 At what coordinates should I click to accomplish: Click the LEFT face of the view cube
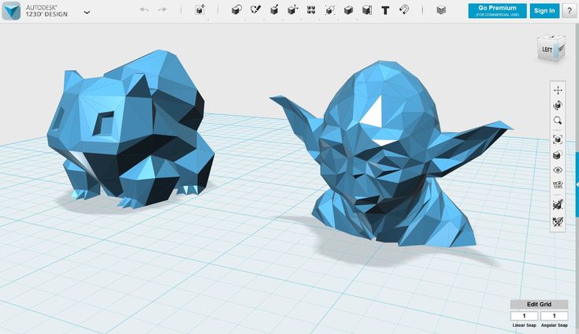click(547, 50)
